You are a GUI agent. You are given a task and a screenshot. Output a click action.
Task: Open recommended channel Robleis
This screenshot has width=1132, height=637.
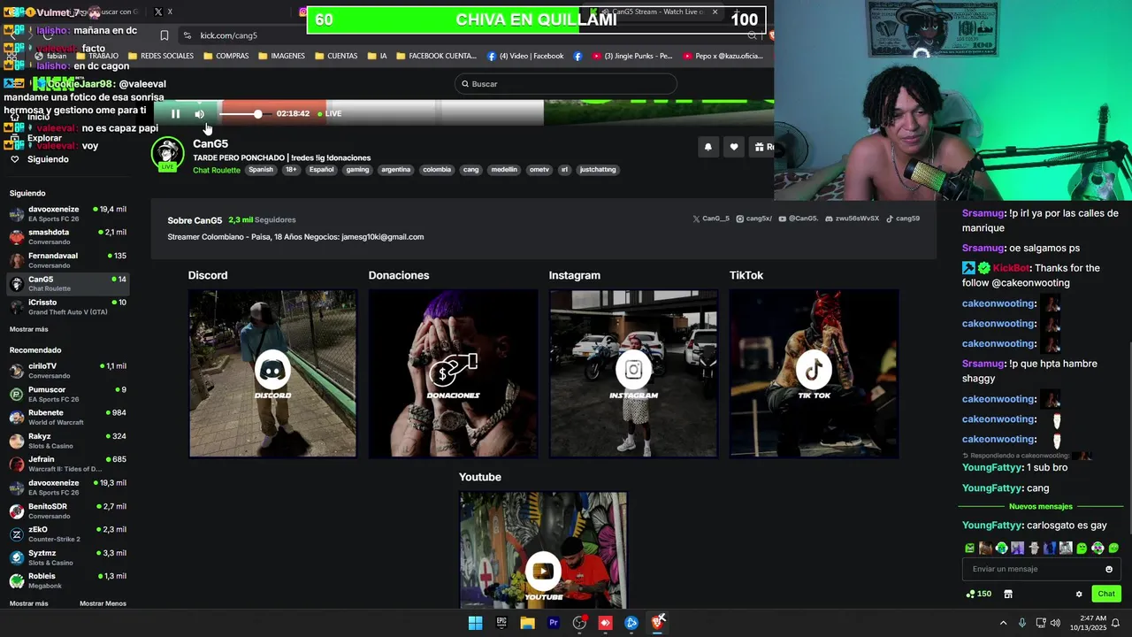pyautogui.click(x=68, y=580)
